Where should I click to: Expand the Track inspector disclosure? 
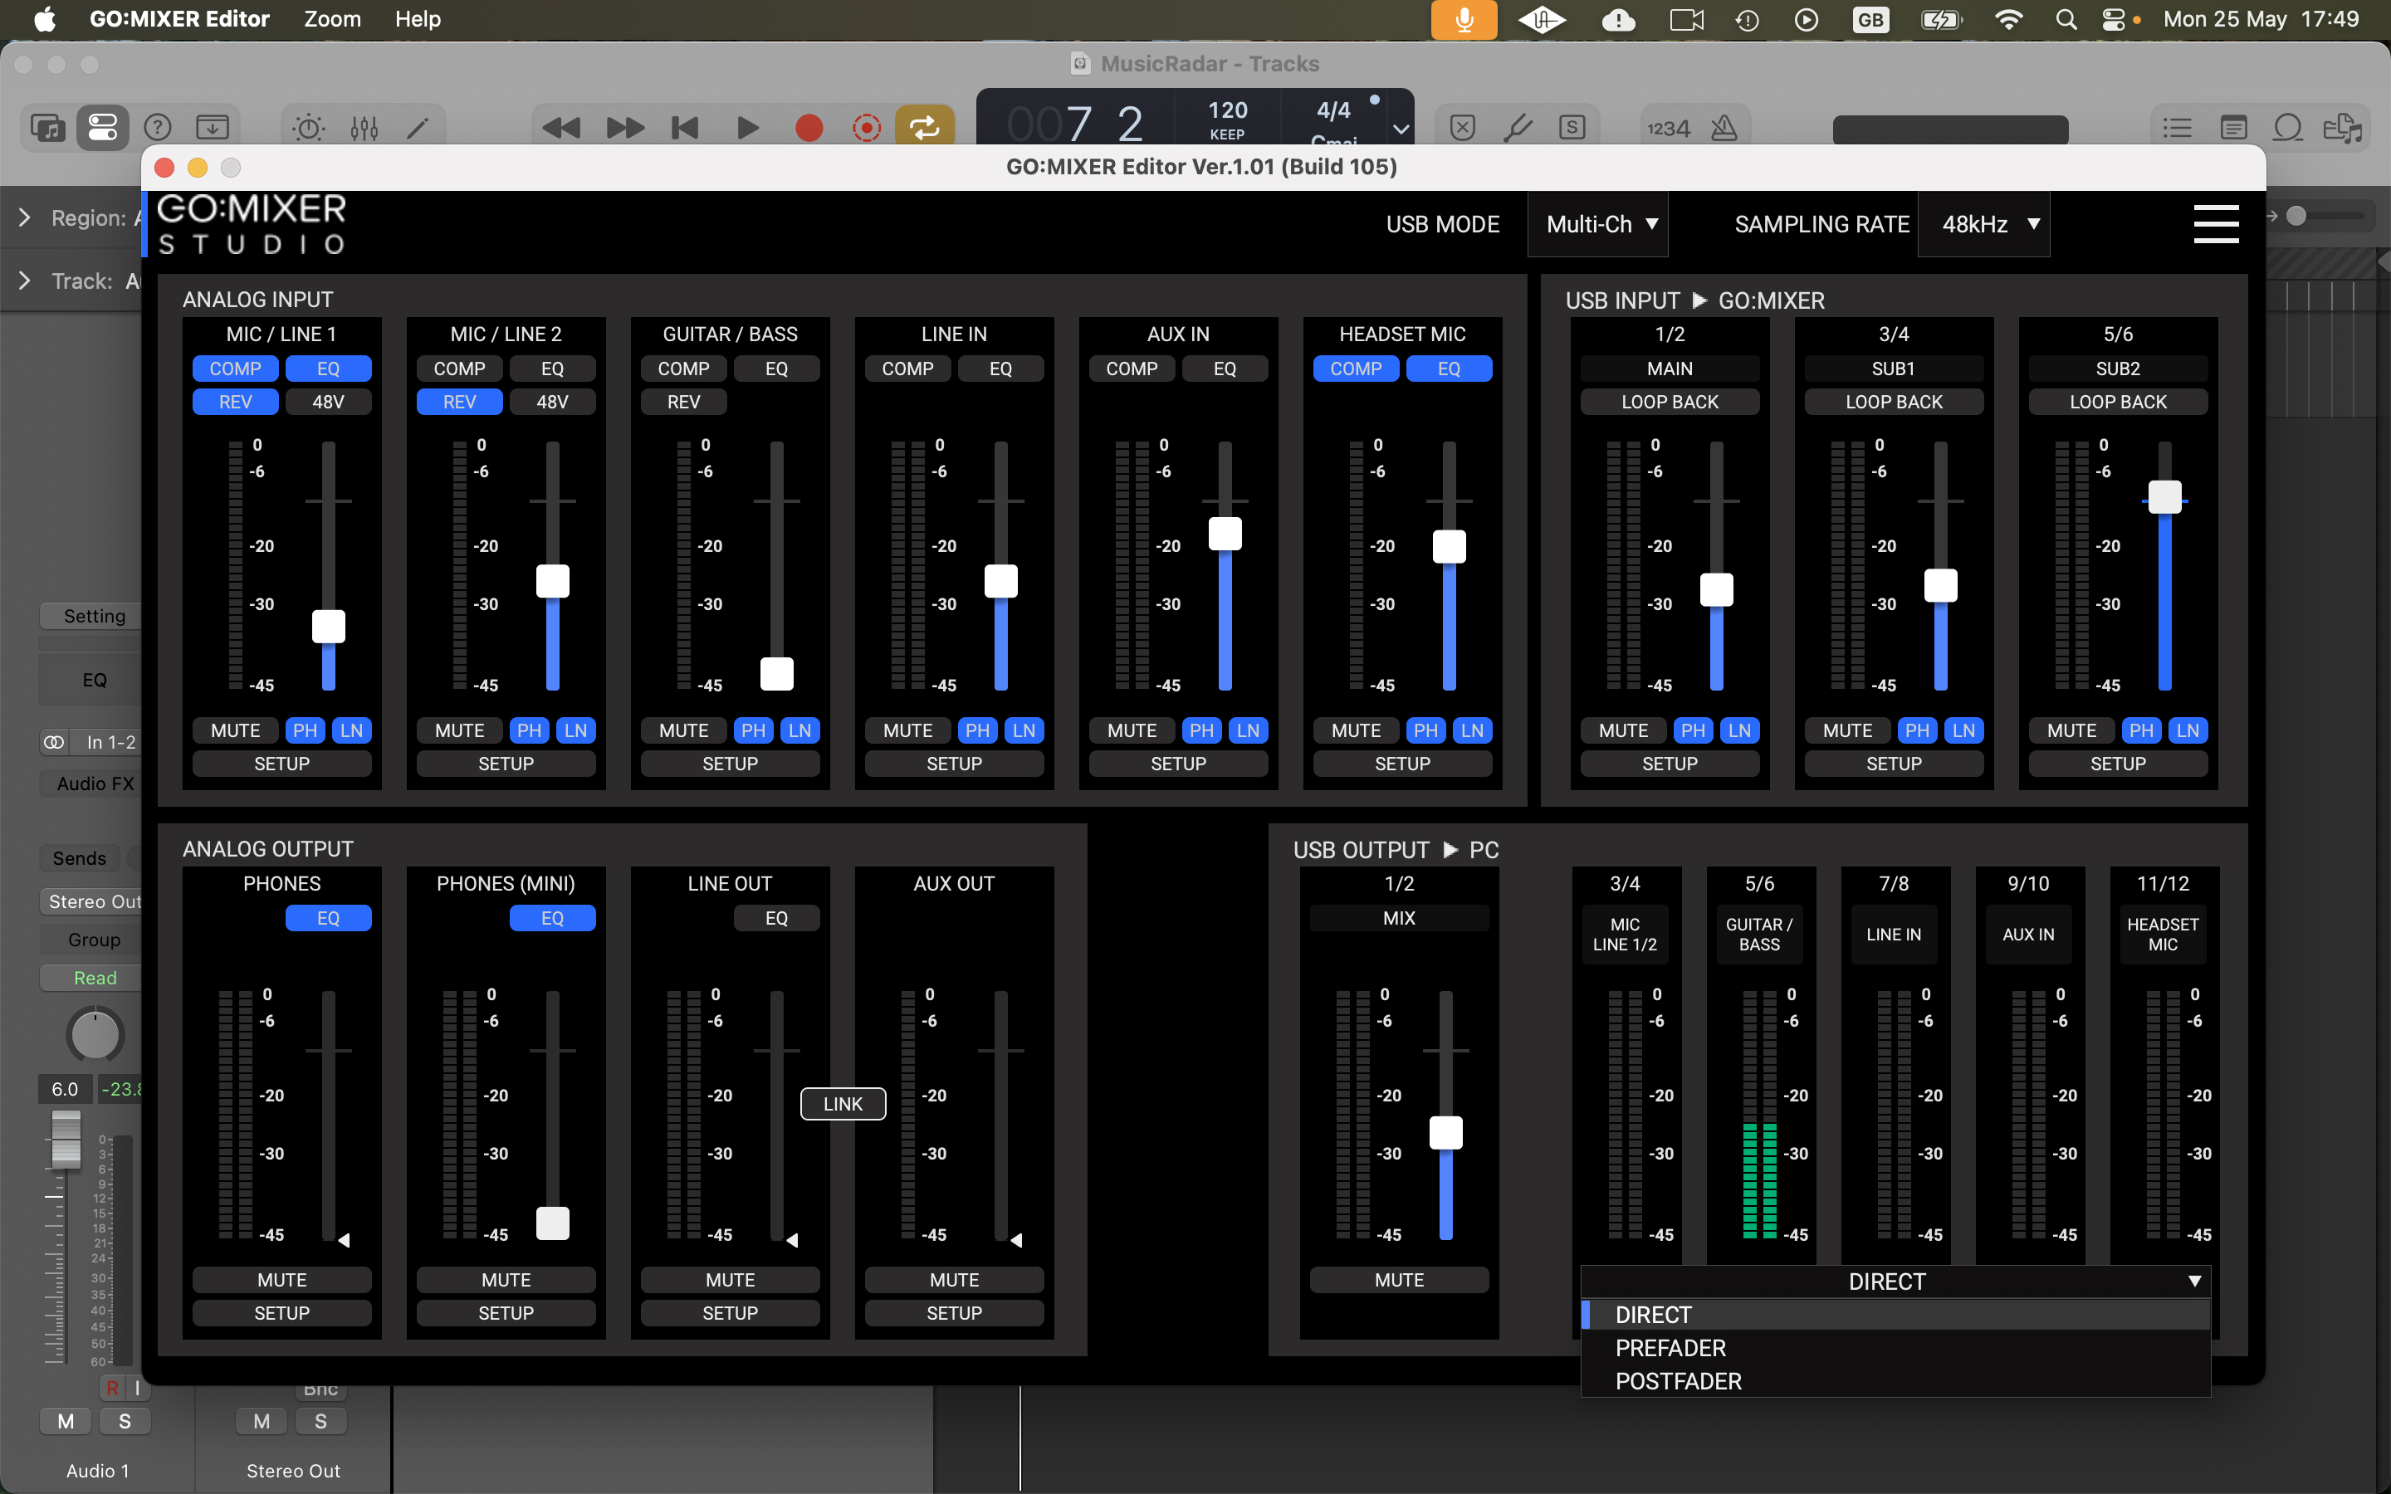click(25, 281)
